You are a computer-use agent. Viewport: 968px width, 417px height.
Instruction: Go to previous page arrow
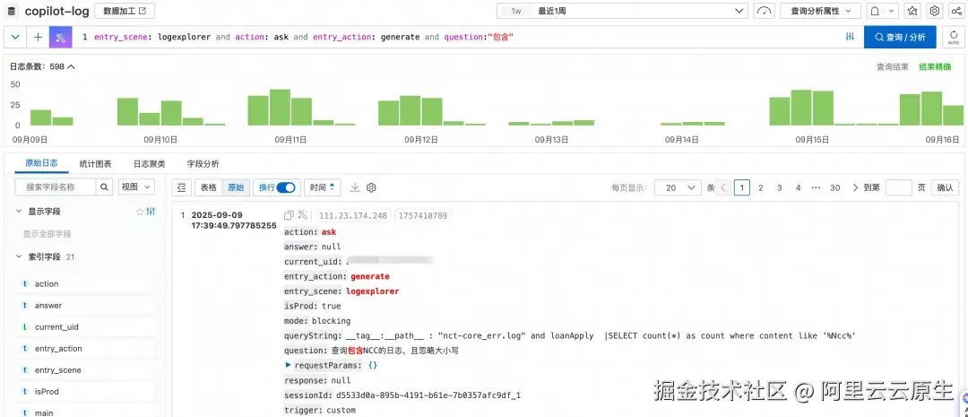[723, 187]
